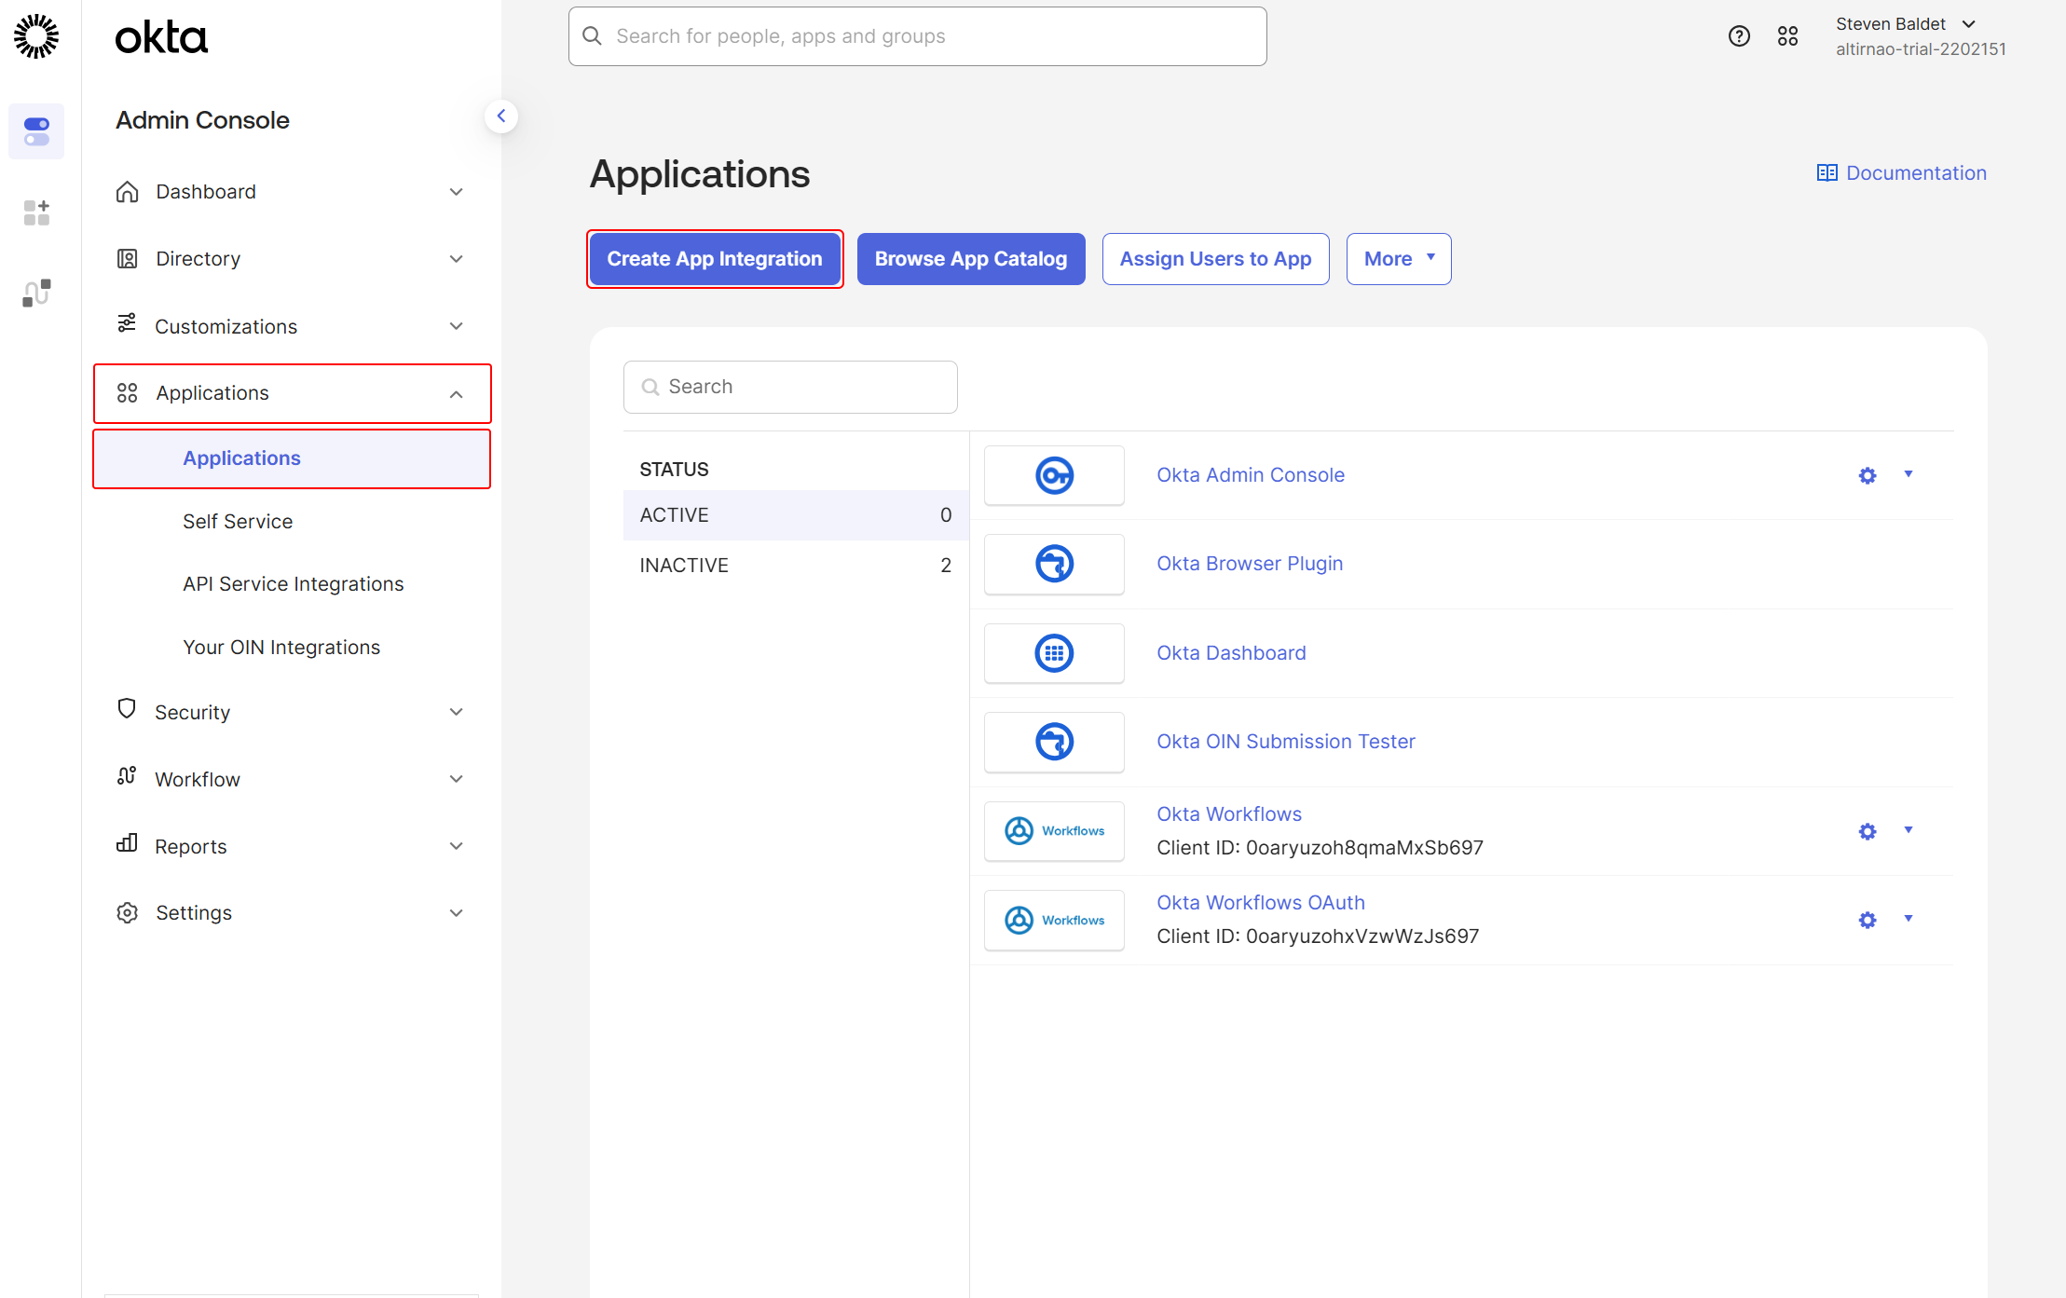Viewport: 2066px width, 1298px height.
Task: Expand the Reports menu chevron
Action: (456, 846)
